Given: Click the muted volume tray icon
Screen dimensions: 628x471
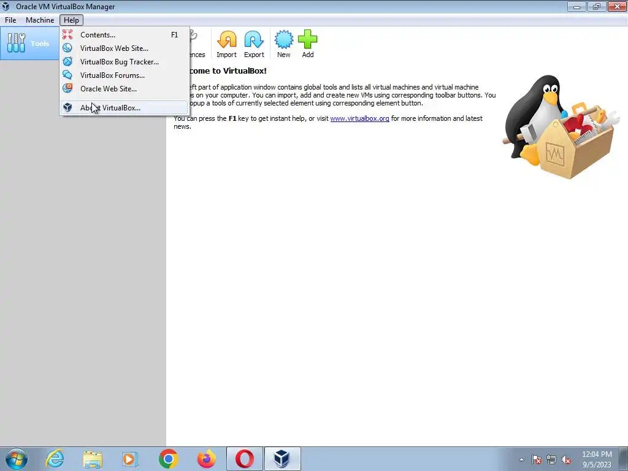Looking at the screenshot, I should click(x=566, y=459).
